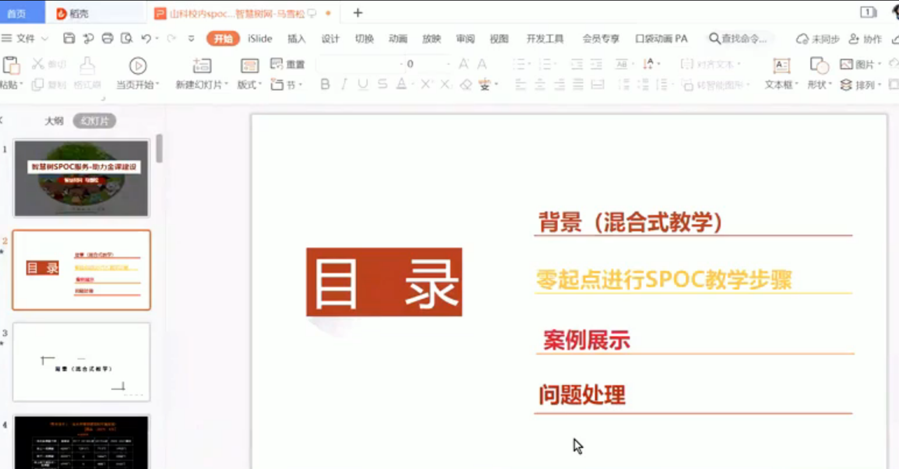
Task: Start slideshow from current page (当页开始)
Action: point(138,66)
